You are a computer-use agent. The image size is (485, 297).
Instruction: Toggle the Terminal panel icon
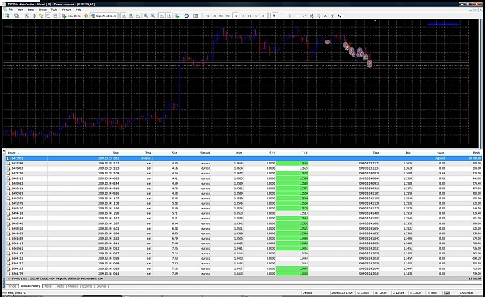tap(48, 16)
